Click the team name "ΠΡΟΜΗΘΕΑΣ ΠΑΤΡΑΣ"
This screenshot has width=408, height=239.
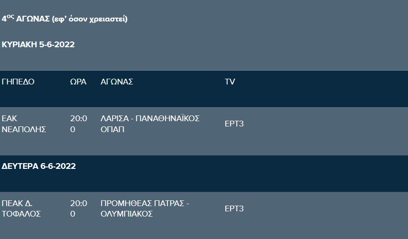142,203
